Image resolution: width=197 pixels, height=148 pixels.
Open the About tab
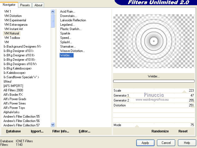38,5
